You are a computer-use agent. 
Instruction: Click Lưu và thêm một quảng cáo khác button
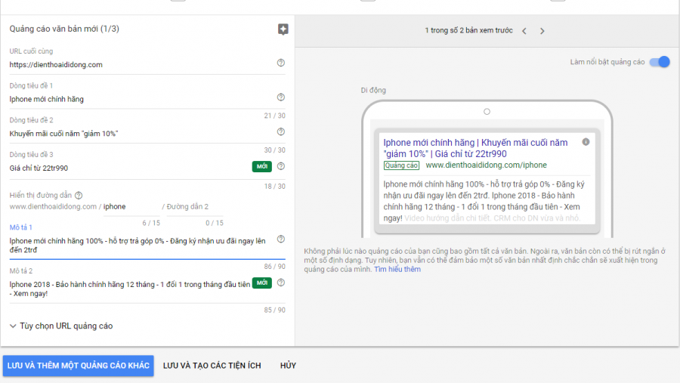point(78,366)
